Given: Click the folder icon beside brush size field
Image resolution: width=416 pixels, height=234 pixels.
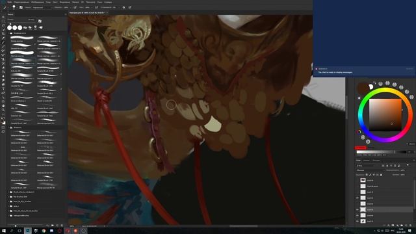Looking at the screenshot, I should click(x=40, y=21).
